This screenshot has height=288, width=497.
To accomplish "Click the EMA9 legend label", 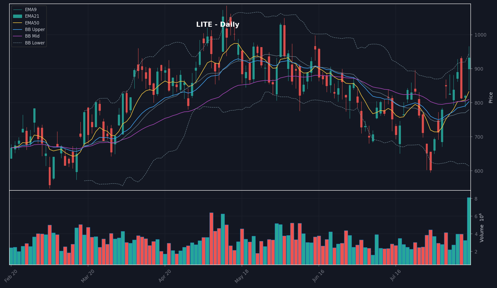I will pos(31,10).
